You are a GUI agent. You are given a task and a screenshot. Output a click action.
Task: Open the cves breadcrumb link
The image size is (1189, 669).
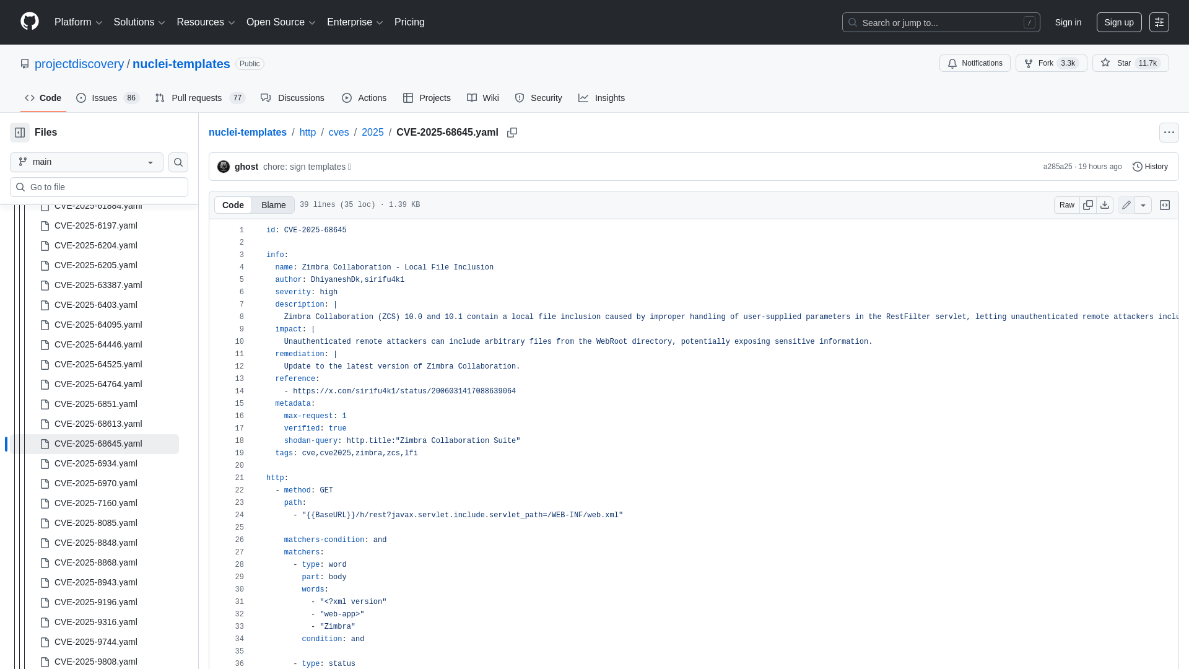(x=339, y=133)
